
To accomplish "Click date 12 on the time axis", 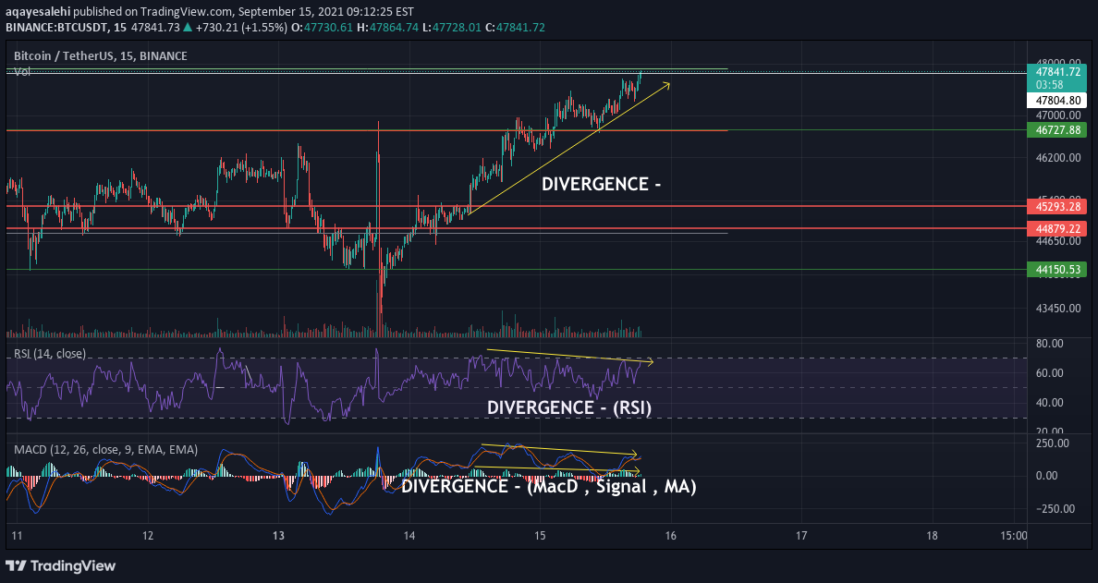I will (148, 536).
